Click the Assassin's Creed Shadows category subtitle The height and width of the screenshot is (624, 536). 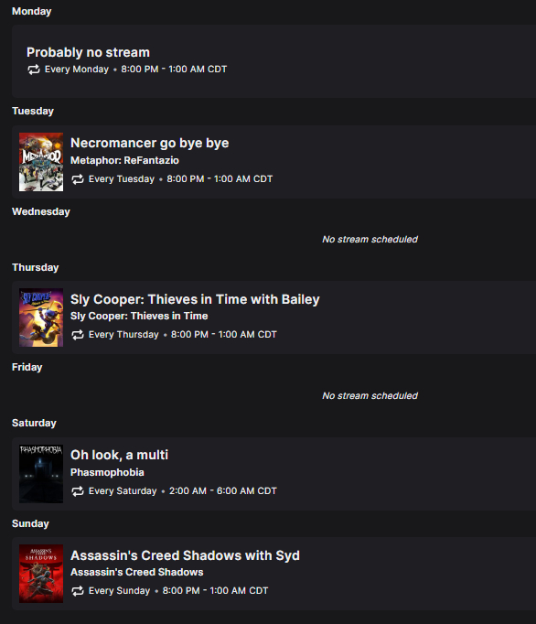pyautogui.click(x=137, y=572)
